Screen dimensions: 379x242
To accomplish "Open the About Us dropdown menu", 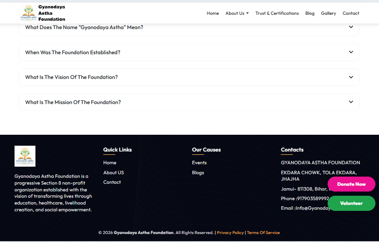I will 237,13.
